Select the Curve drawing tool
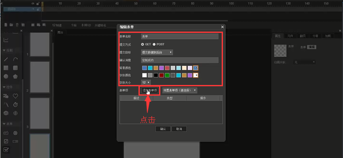This screenshot has height=158, width=343. coord(15,59)
